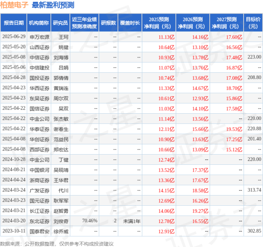The image size is (263, 247).
Task: Click the 11.14亿 forecast value
Action: (166, 119)
